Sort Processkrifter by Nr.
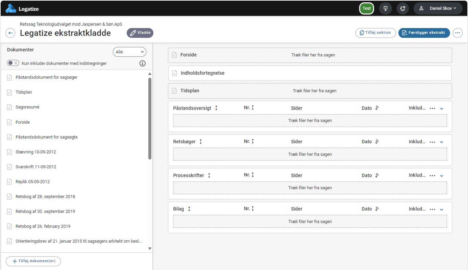 252,175
